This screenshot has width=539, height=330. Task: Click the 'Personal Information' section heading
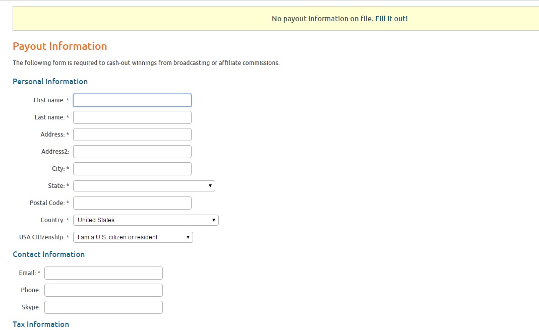tap(50, 82)
